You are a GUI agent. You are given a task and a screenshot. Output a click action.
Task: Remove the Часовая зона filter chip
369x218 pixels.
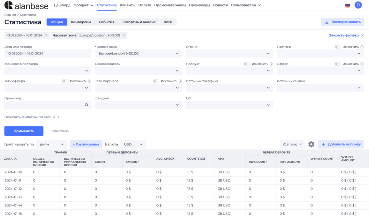pyautogui.click(x=124, y=35)
